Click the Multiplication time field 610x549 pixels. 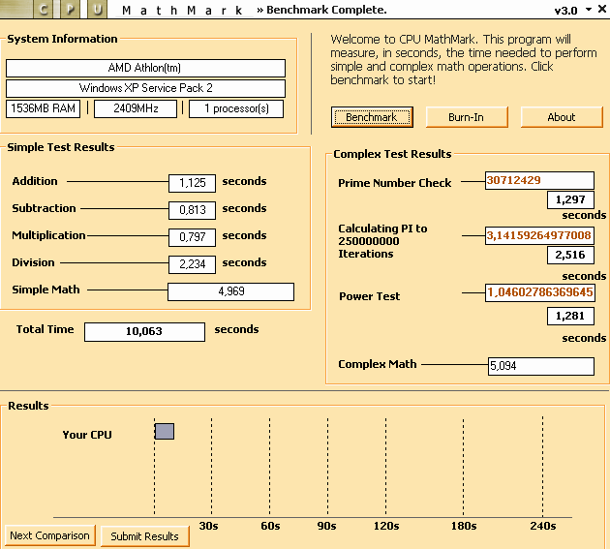pyautogui.click(x=192, y=237)
